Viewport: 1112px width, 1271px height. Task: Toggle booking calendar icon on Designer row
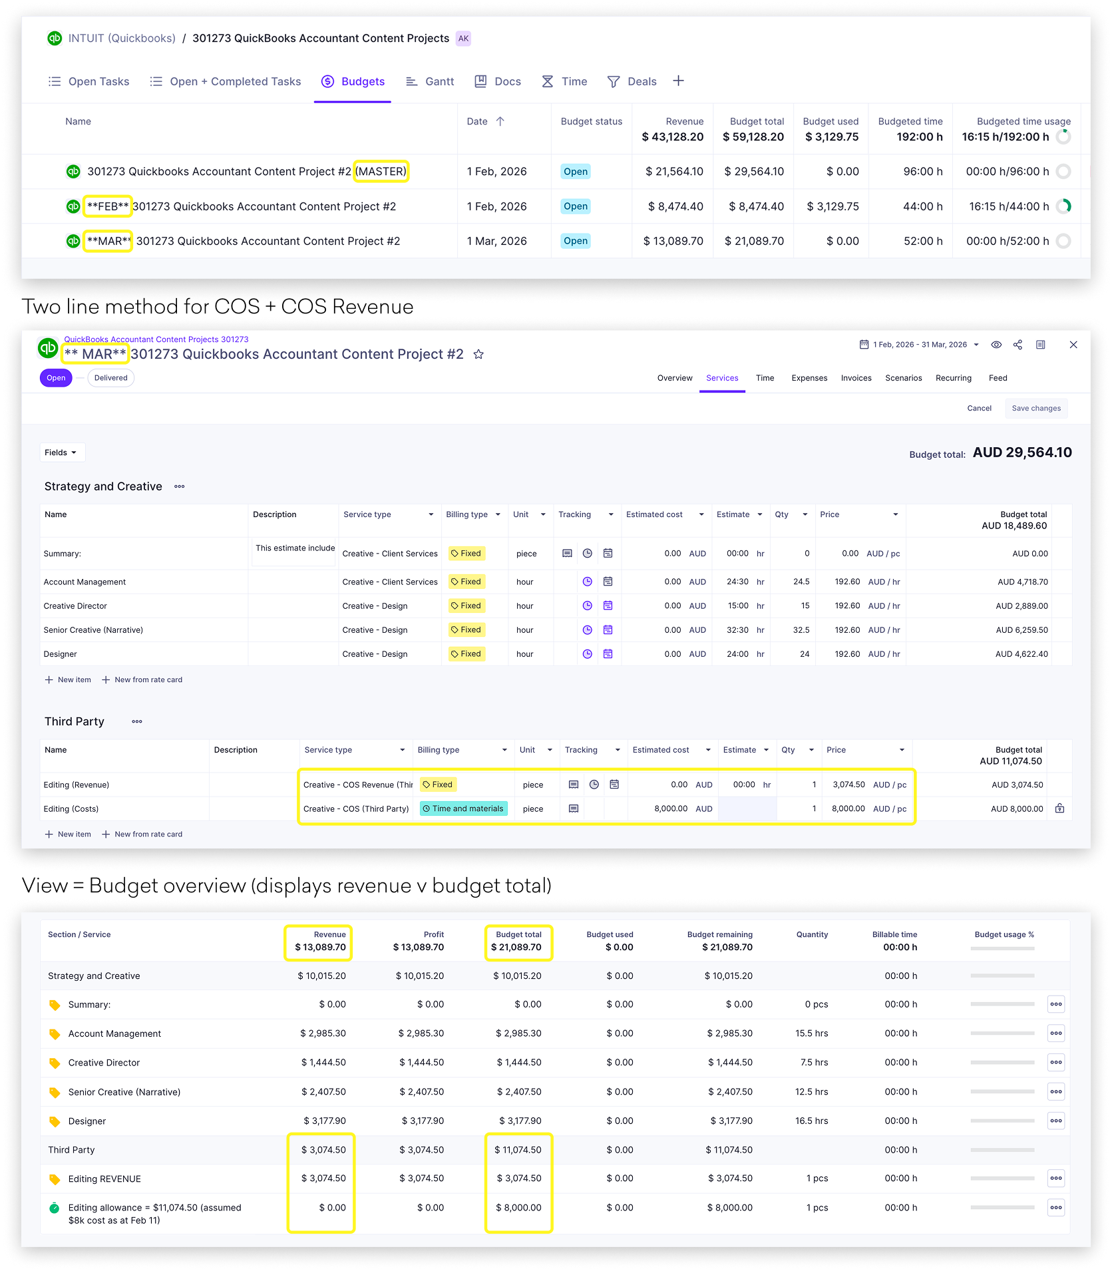(x=608, y=654)
